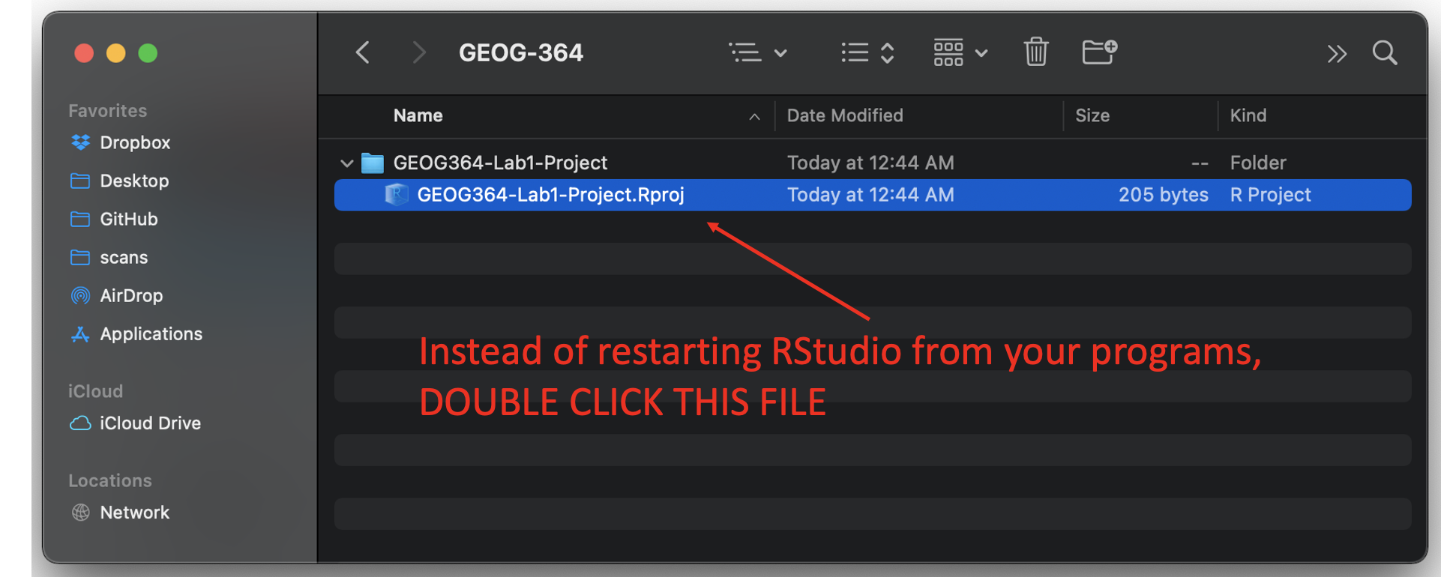
Task: Open iCloud Drive in the sidebar
Action: click(150, 423)
